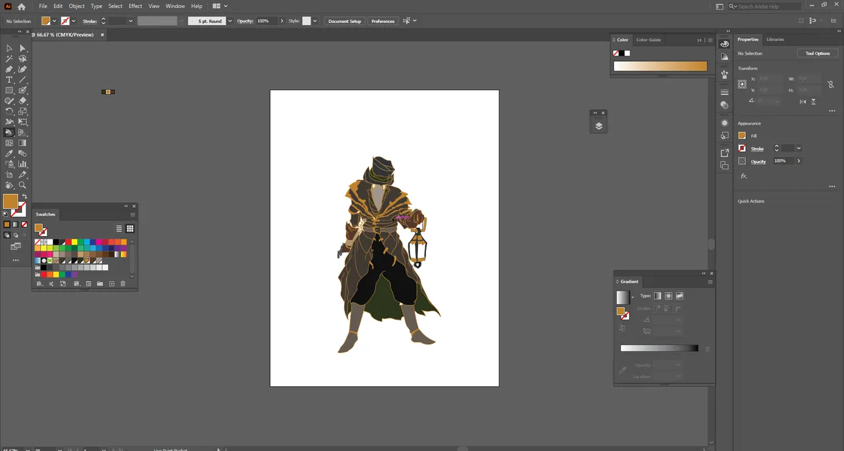Swap fill and stroke colors
The width and height of the screenshot is (844, 451).
point(24,196)
